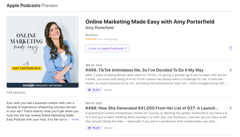Viewport: 240px width, 137px height.
Task: Click the SEP 15, 2022 date
Action: click(x=94, y=103)
